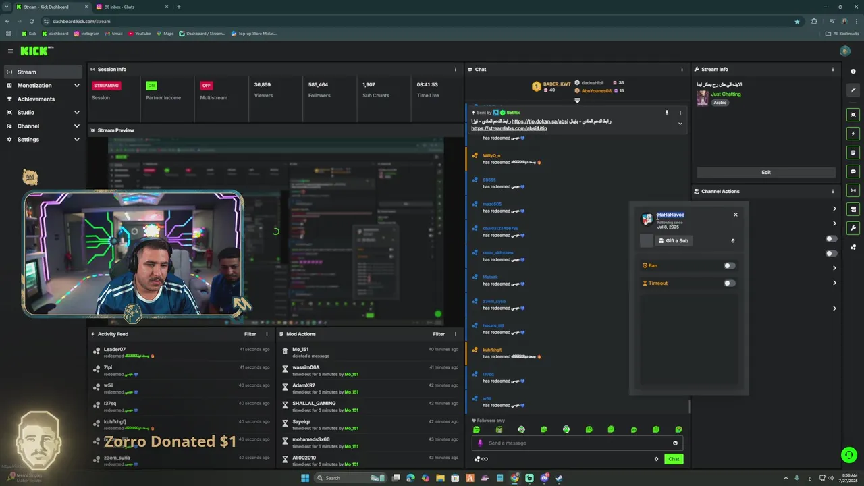Toggle the Timeout switch for HaHaHavoc
This screenshot has width=864, height=486.
coord(729,283)
